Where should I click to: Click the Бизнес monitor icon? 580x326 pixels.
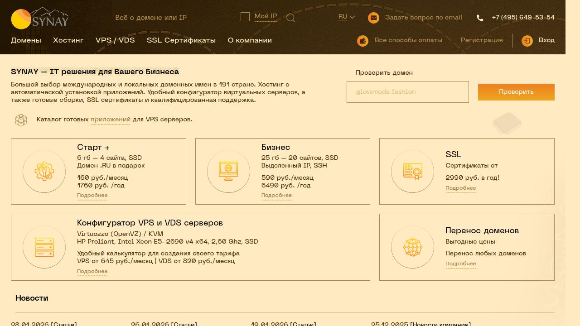click(x=228, y=171)
